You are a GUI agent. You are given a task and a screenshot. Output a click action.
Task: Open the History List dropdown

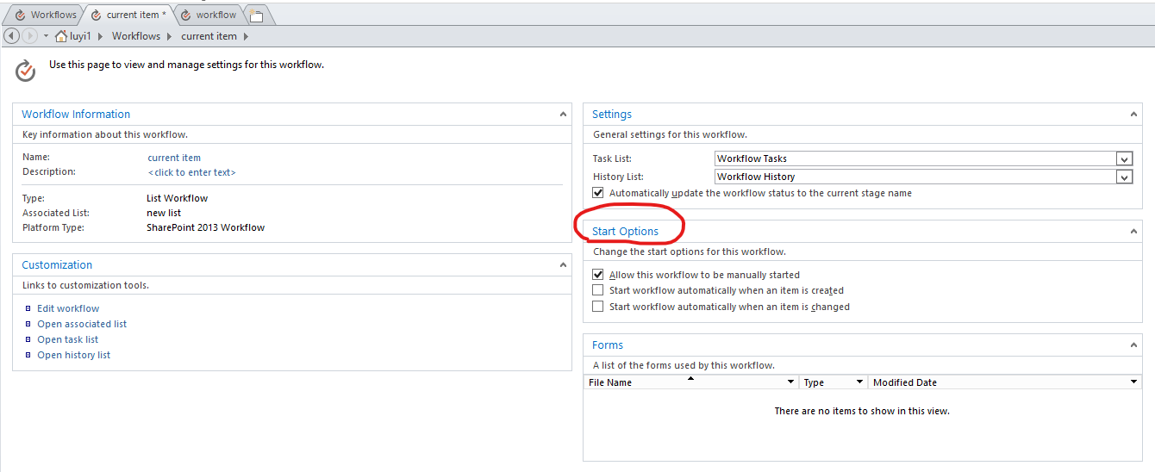[1124, 177]
